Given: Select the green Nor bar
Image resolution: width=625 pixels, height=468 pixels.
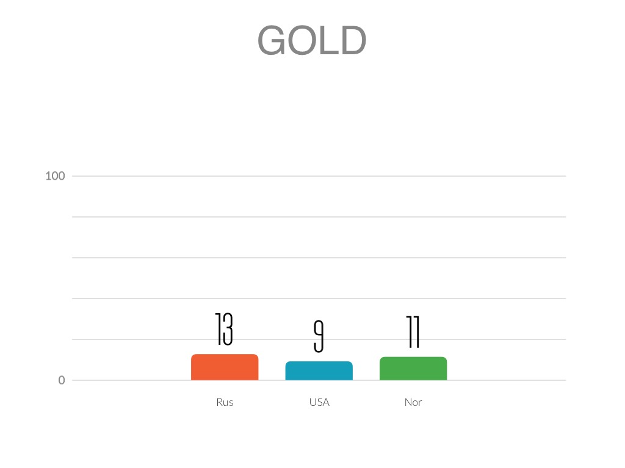Looking at the screenshot, I should 413,369.
